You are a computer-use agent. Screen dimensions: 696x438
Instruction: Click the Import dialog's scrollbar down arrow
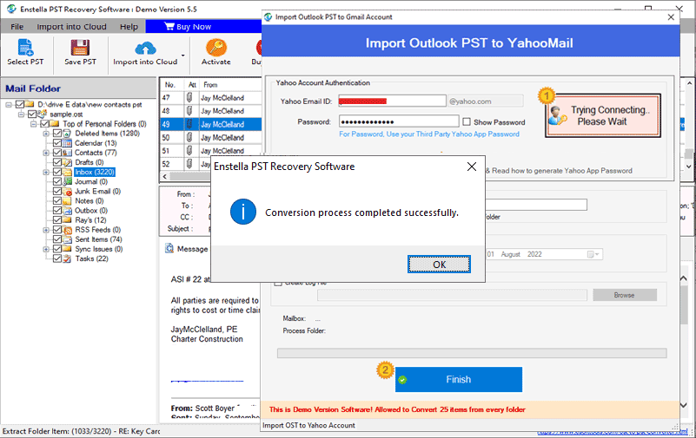point(684,405)
